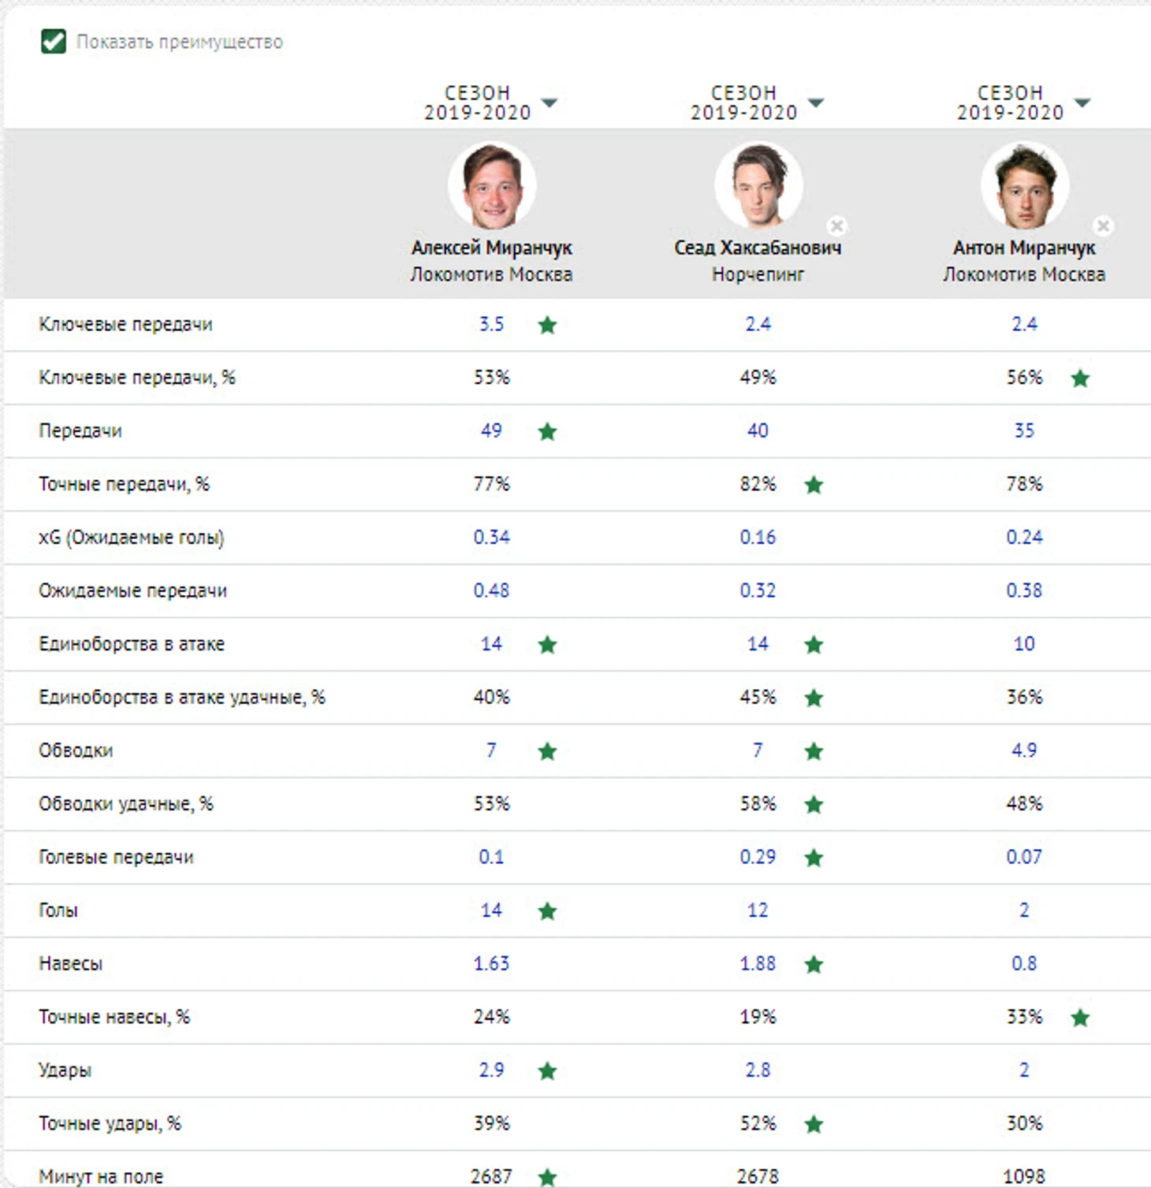Screen dimensions: 1151x1188
Task: Click star next to Голевые передачи 0.29
Action: [x=814, y=858]
